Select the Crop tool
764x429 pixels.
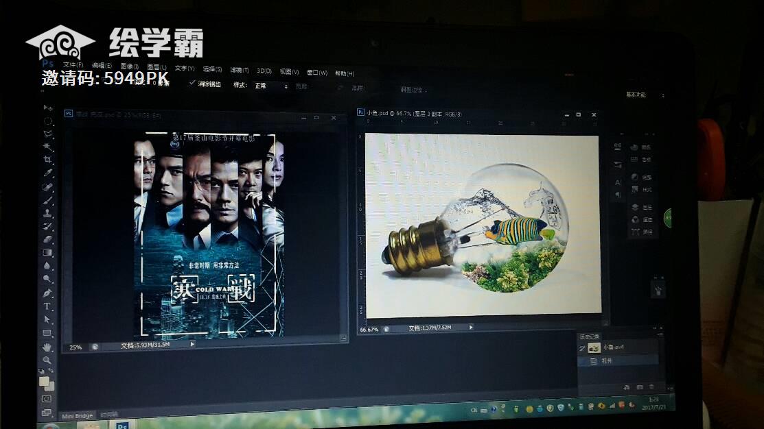pos(47,160)
